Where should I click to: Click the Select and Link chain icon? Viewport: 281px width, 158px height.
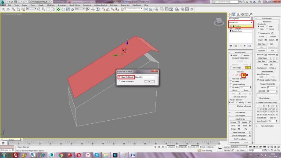(x=14, y=9)
